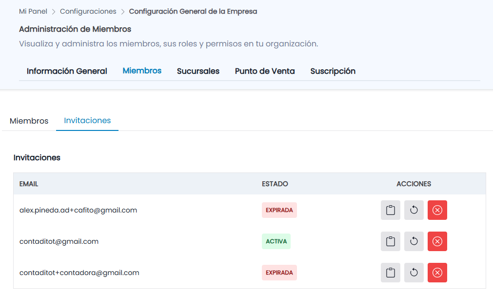Click the EMAIL column header
The image size is (493, 299).
pos(29,184)
